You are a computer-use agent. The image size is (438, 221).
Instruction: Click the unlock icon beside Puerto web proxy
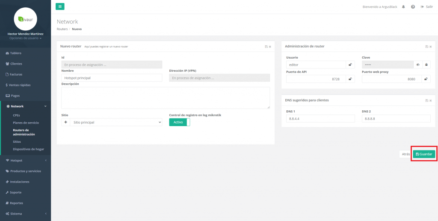click(x=426, y=79)
